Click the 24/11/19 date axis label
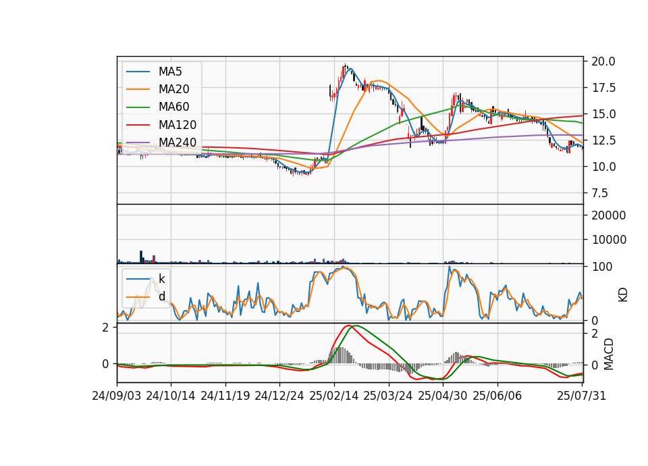This screenshot has height=466, width=648. point(225,396)
